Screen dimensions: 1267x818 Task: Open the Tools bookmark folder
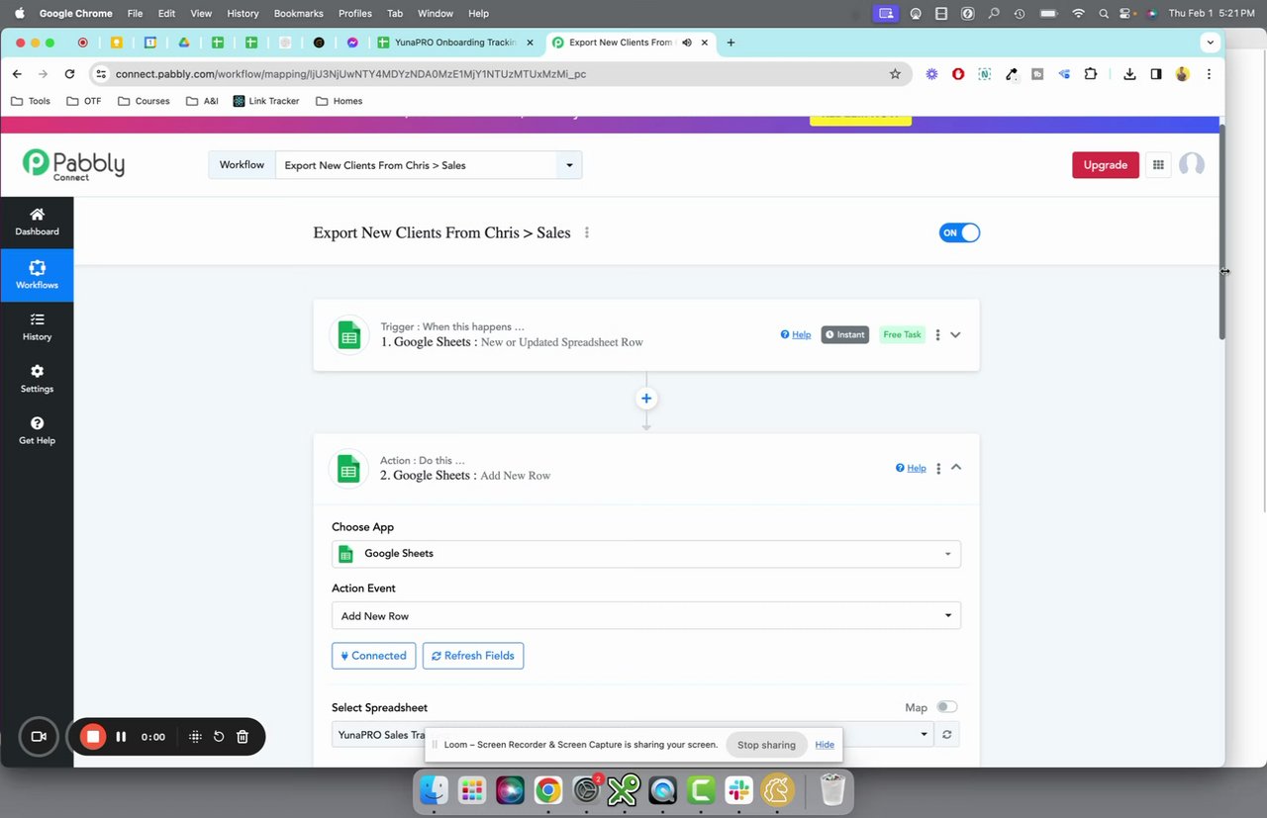tap(31, 101)
